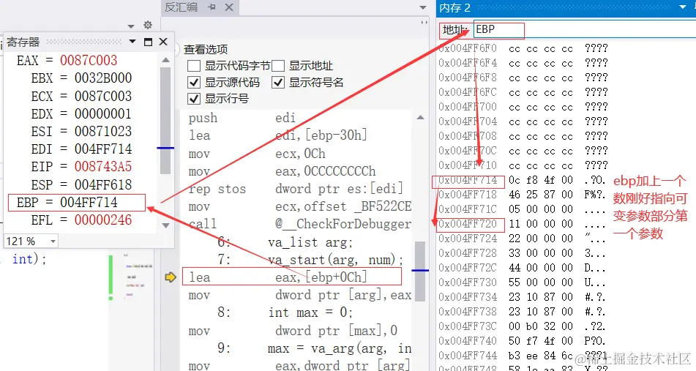
Task: Toggle the show code bytes checkbox
Action: 194,66
